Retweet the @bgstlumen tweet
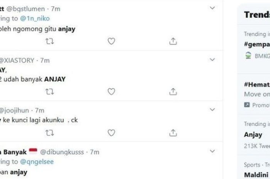Viewport: 270px width, 179px height. [50, 41]
